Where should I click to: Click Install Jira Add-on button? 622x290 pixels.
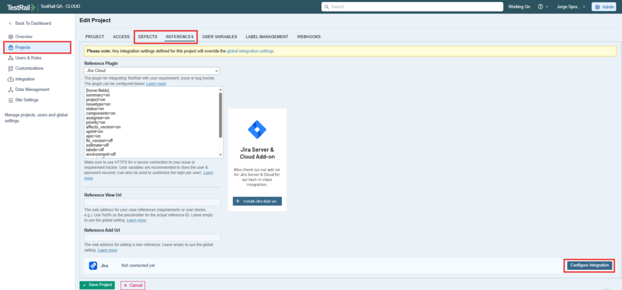[257, 201]
